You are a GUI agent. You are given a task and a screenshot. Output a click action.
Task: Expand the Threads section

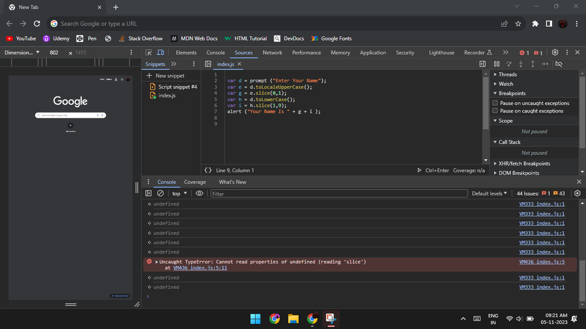[507, 75]
